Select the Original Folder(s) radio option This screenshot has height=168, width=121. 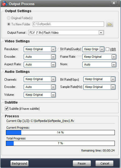click(x=9, y=18)
